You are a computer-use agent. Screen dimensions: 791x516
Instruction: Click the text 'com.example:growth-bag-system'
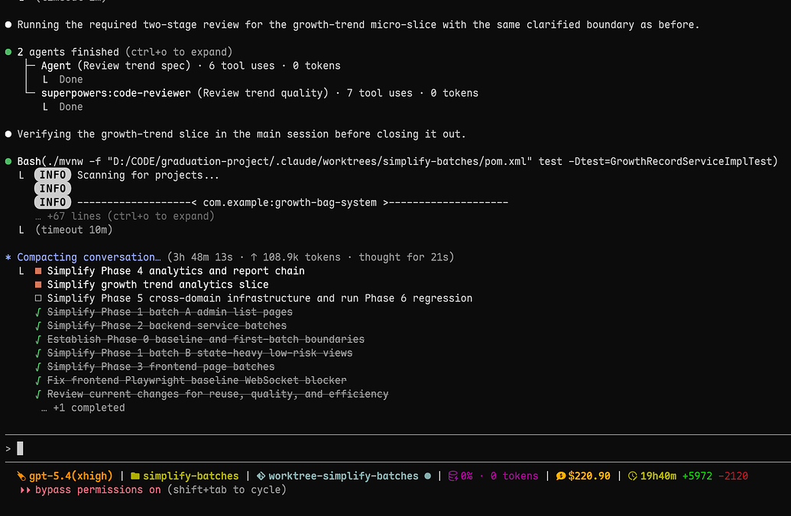290,202
